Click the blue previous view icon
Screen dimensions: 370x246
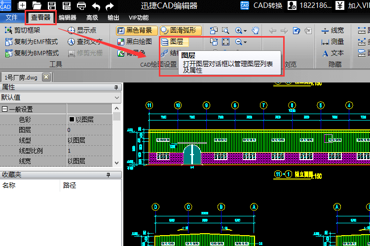click(x=296, y=31)
